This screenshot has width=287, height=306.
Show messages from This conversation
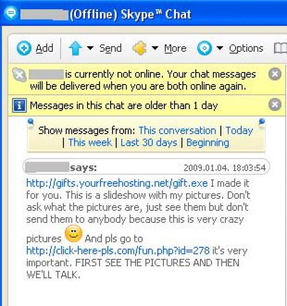coord(177,131)
